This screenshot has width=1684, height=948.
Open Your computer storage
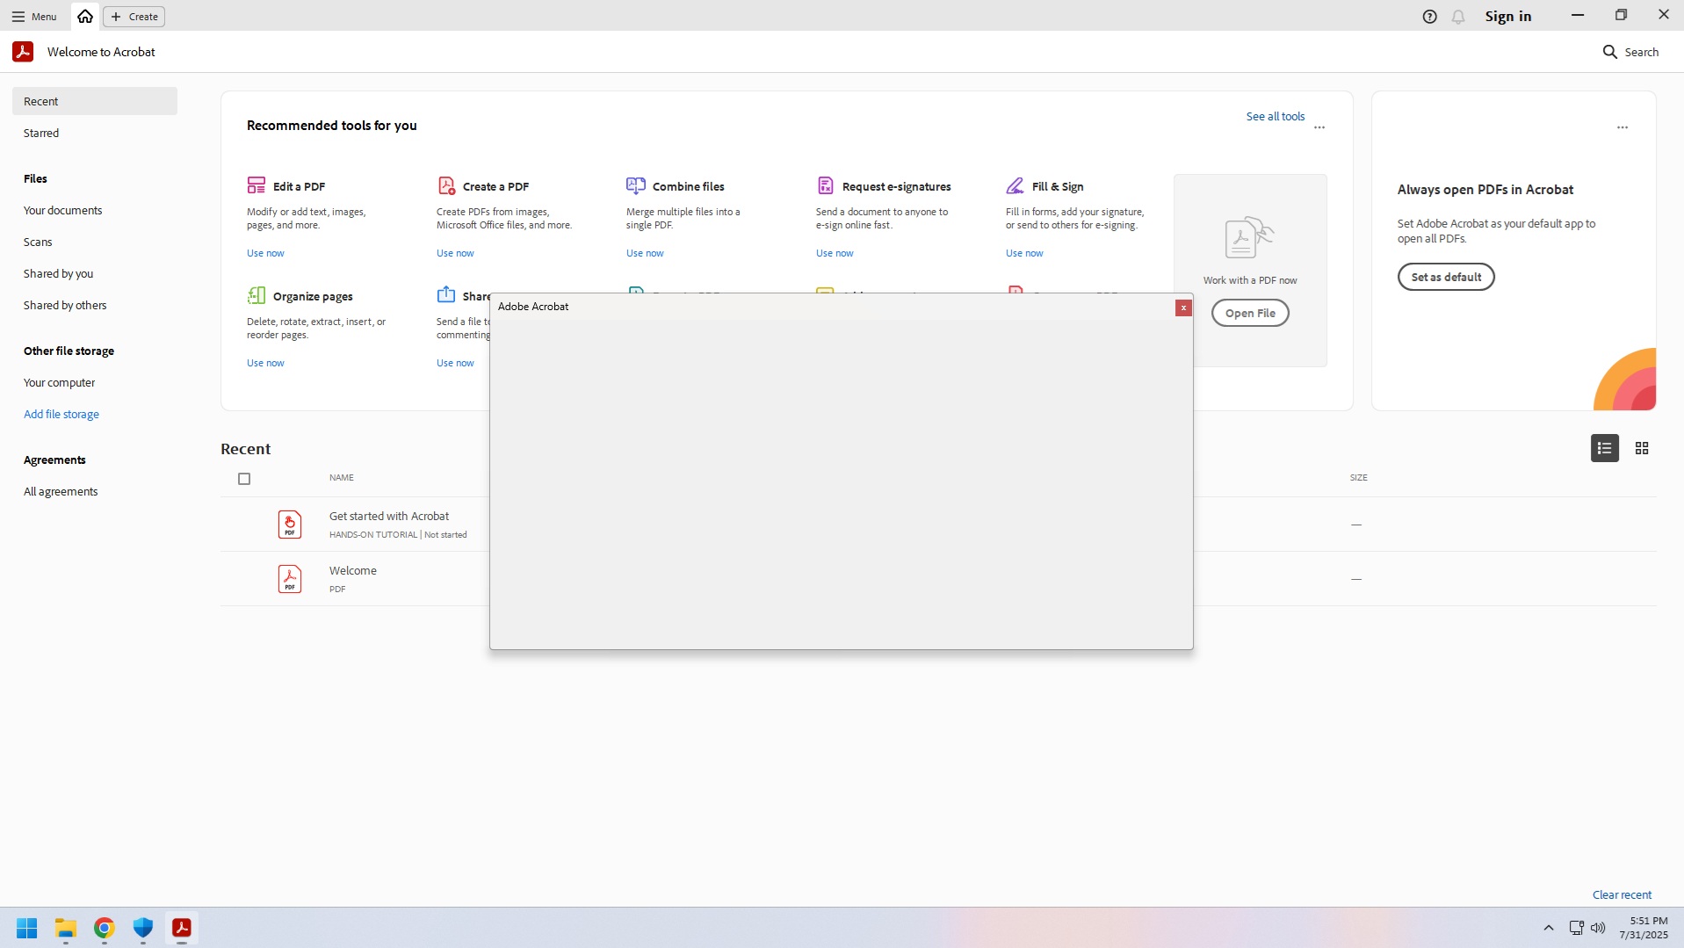click(x=95, y=382)
